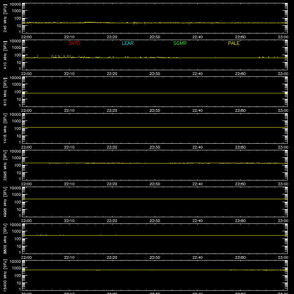Viewport: 294px width, 294px height.
Task: Click the cyan LEAR station label
Action: pos(128,43)
